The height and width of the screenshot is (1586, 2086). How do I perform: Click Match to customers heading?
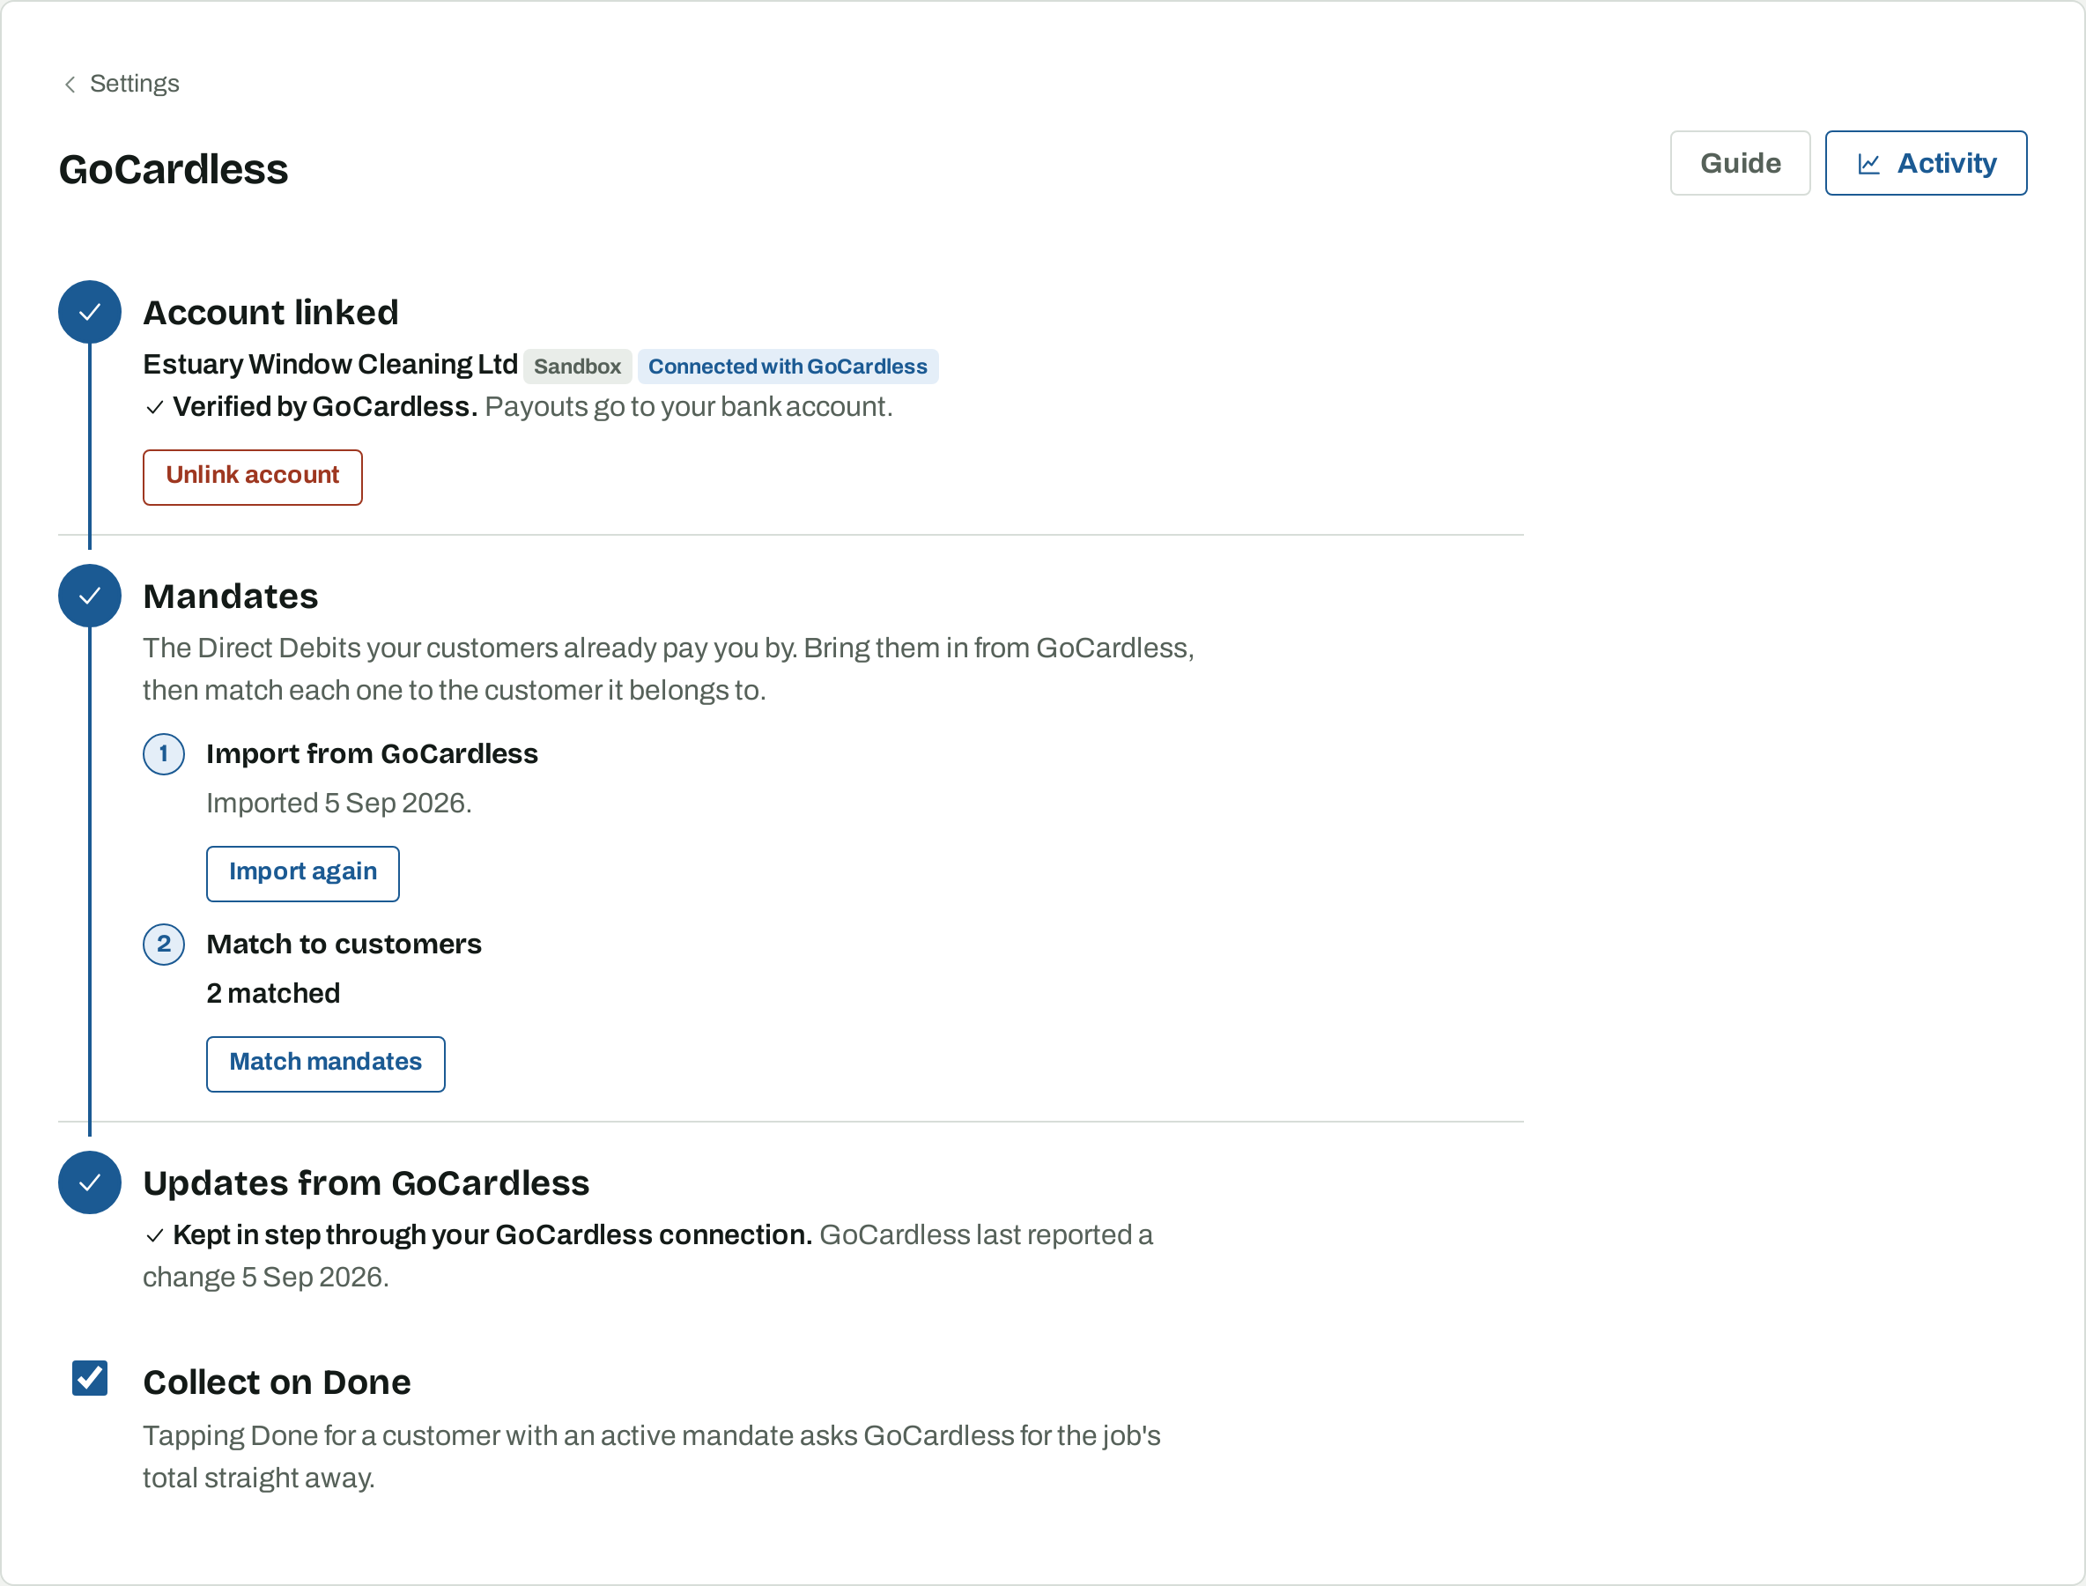(344, 944)
